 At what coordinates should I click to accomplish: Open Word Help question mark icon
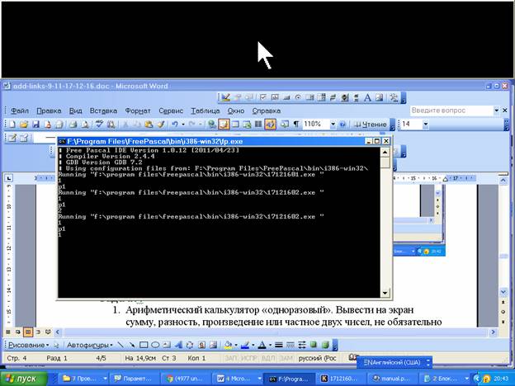point(343,124)
